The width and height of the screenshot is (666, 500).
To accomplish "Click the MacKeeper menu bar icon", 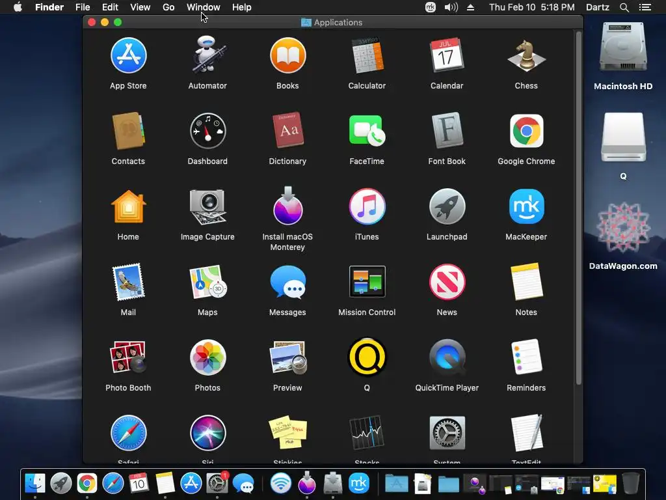I will (431, 7).
